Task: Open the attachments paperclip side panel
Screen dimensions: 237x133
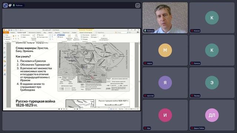Action: click(x=5, y=66)
